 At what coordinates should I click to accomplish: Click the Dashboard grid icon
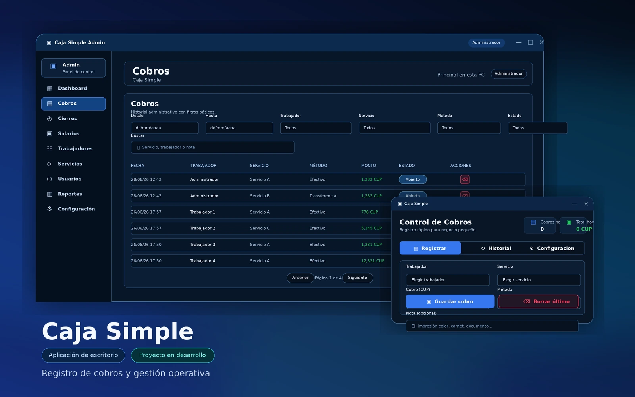coord(50,89)
